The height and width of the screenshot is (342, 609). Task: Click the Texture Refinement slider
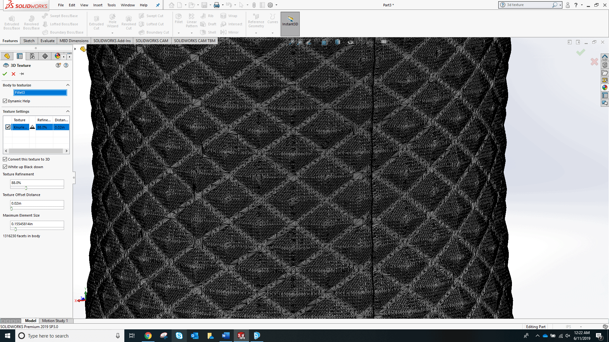(26, 188)
